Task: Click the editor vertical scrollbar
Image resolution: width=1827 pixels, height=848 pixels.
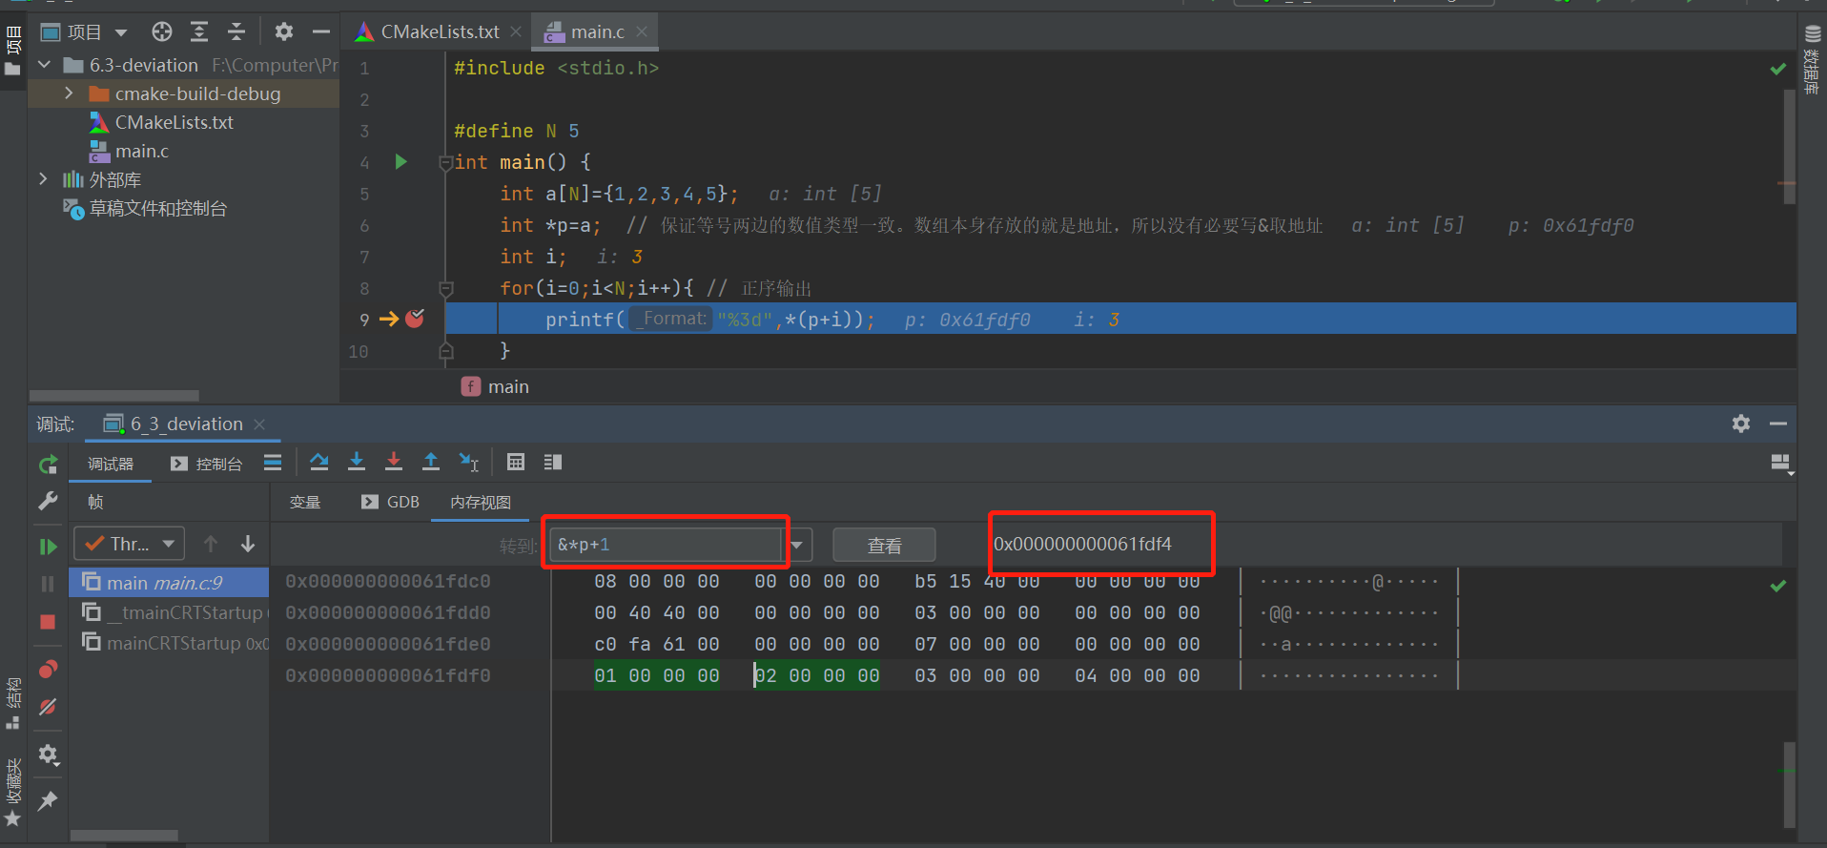Action: click(1789, 146)
